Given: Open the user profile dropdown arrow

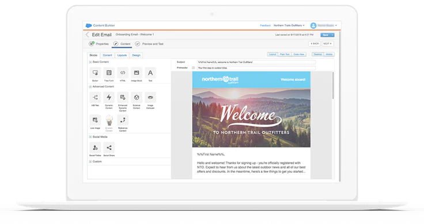Looking at the screenshot, I should tap(336, 25).
